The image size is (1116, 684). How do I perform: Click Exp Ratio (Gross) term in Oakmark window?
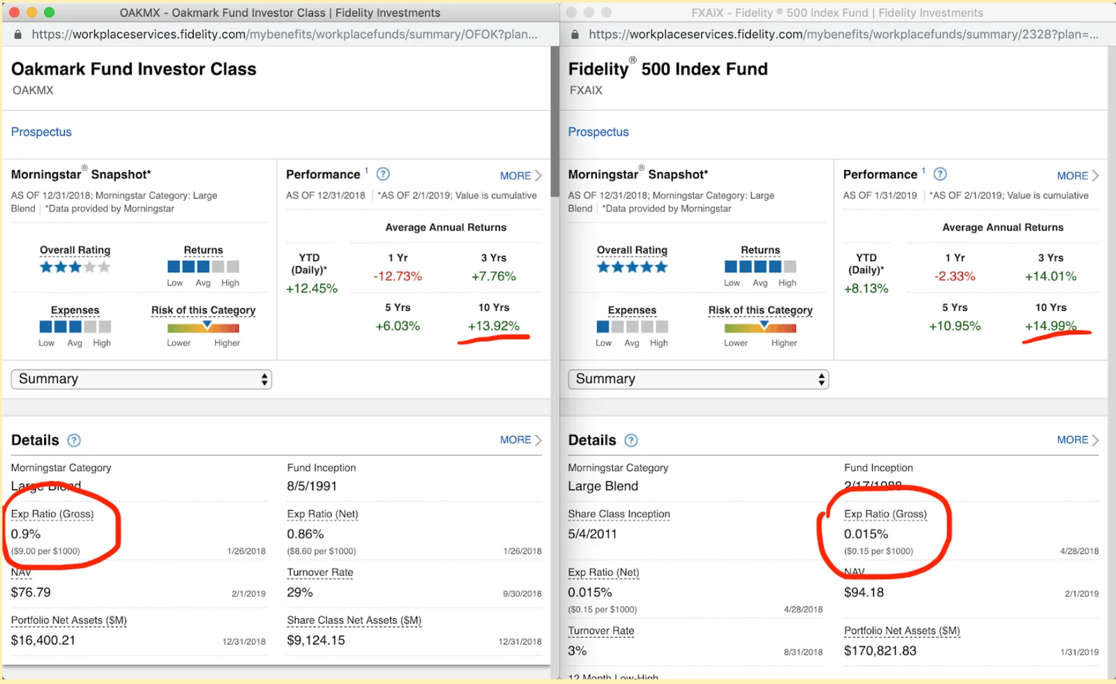(x=52, y=514)
